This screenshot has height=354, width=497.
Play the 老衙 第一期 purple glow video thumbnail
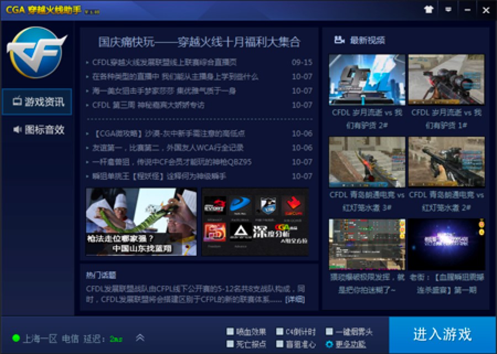point(446,244)
